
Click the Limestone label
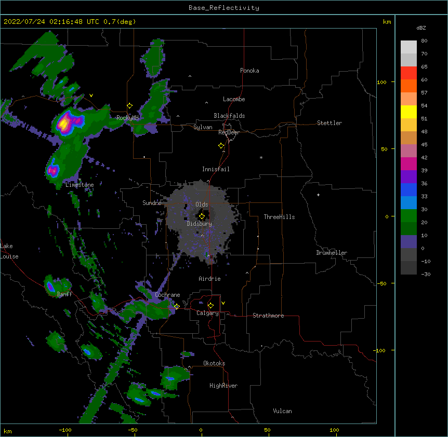[x=80, y=185]
